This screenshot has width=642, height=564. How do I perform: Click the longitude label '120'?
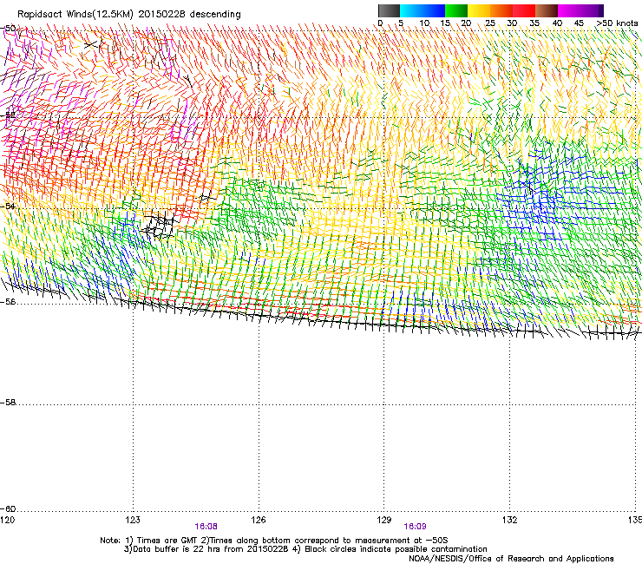click(x=7, y=520)
